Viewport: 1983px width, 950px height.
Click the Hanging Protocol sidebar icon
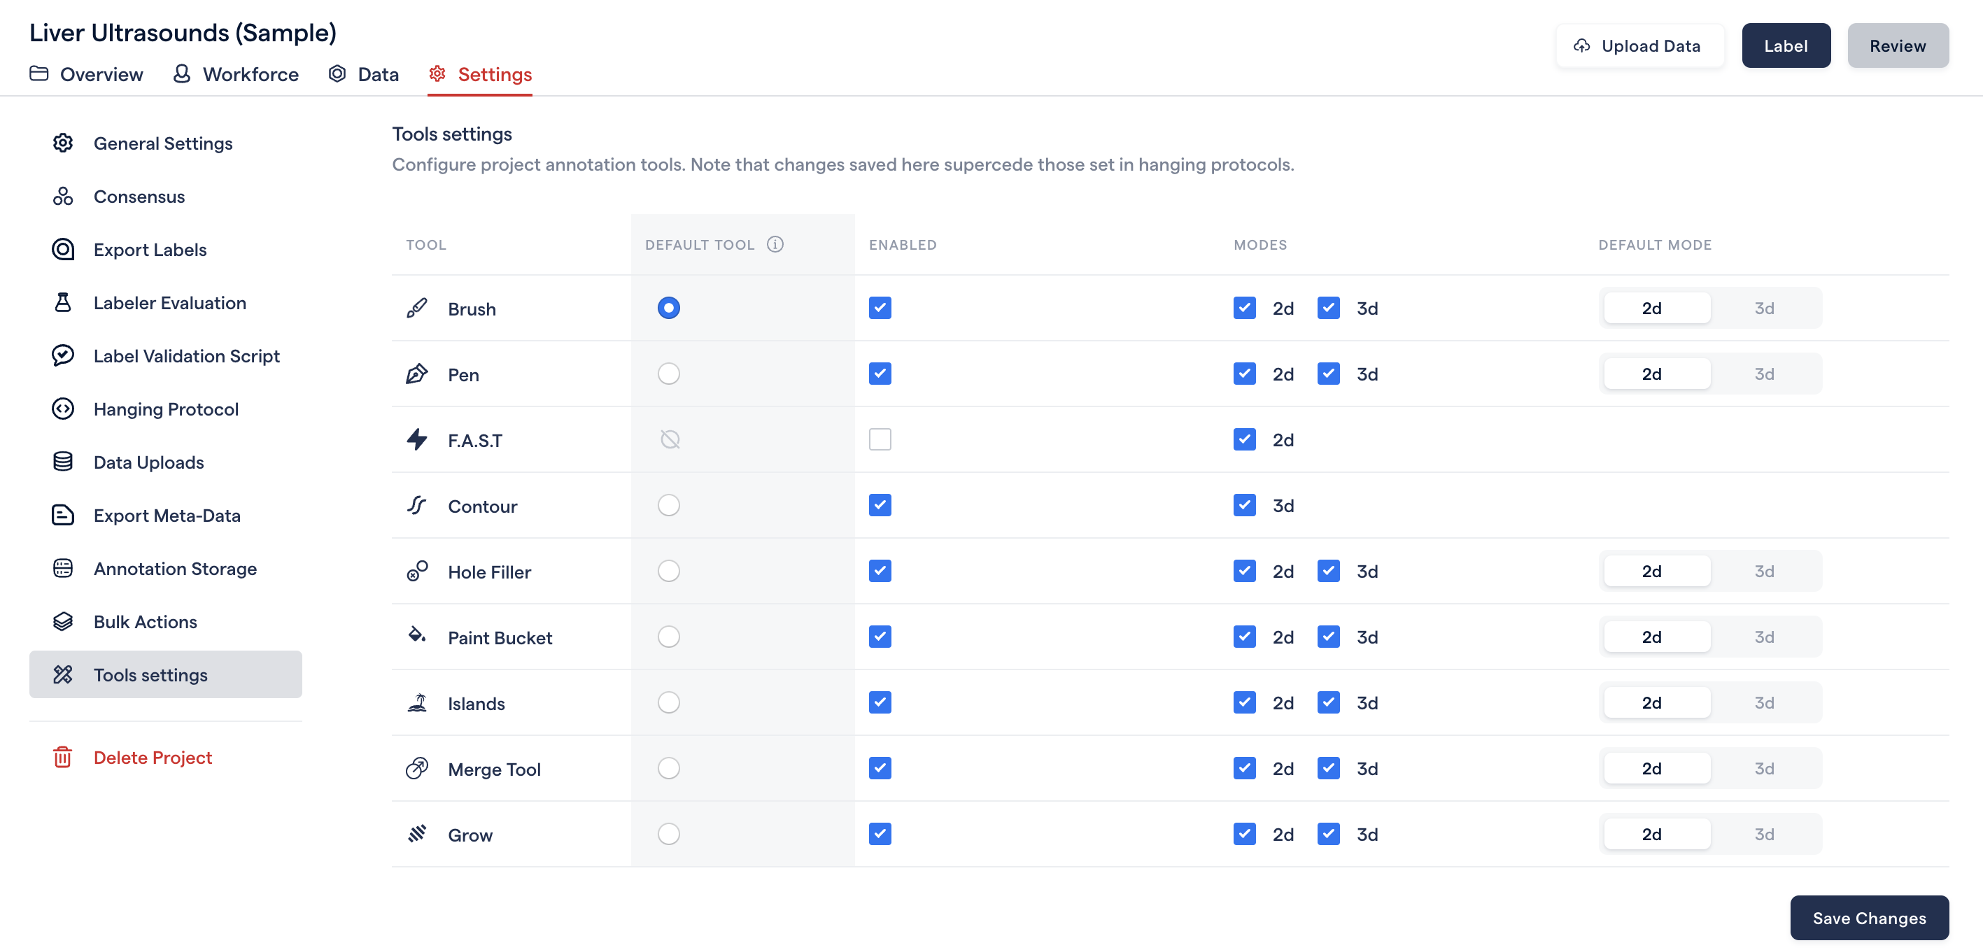point(63,409)
